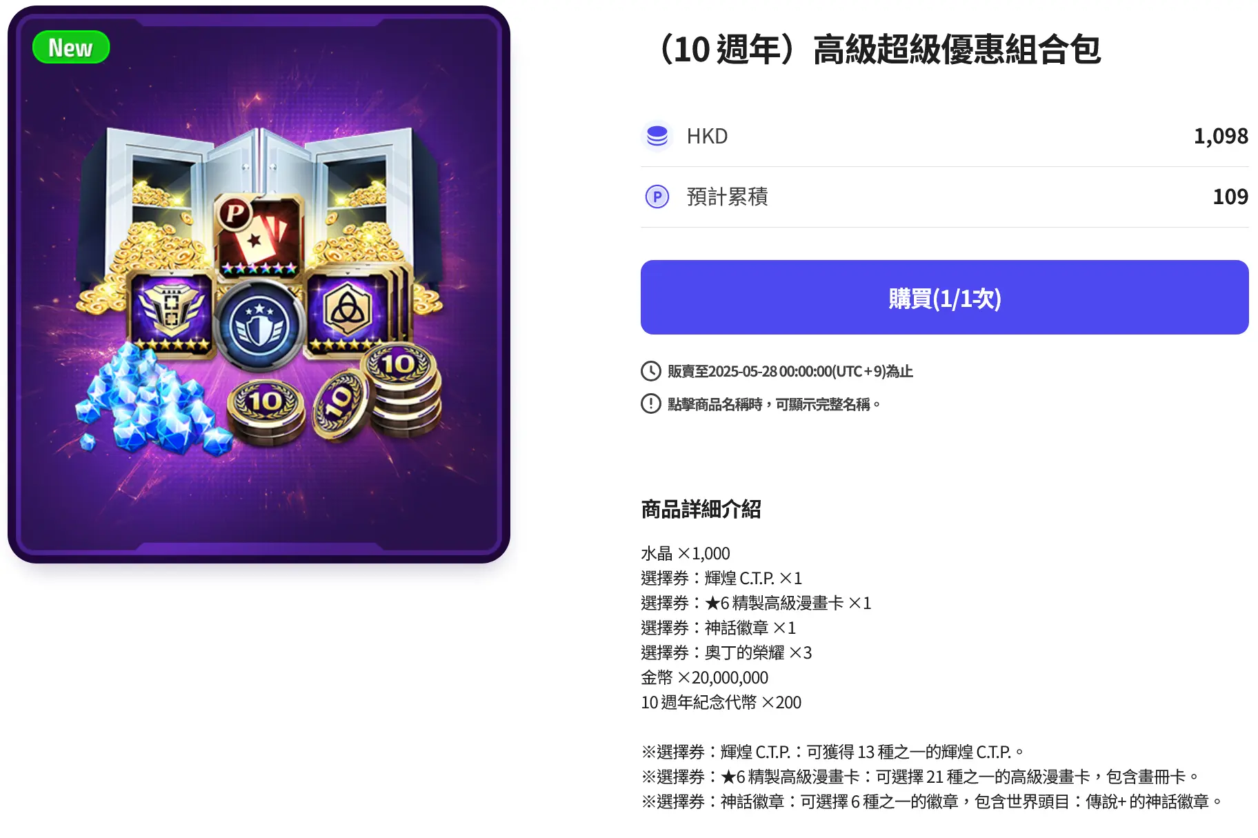The width and height of the screenshot is (1258, 838).
Task: Click the 選擇券:神話徽章 ×1 item line
Action: click(718, 628)
